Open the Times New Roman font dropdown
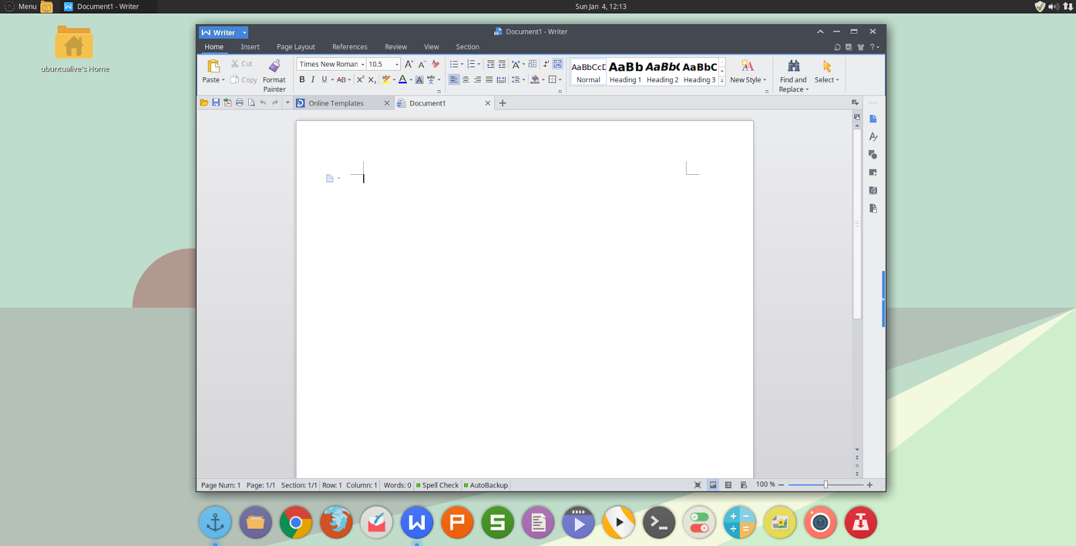The image size is (1076, 546). click(362, 65)
